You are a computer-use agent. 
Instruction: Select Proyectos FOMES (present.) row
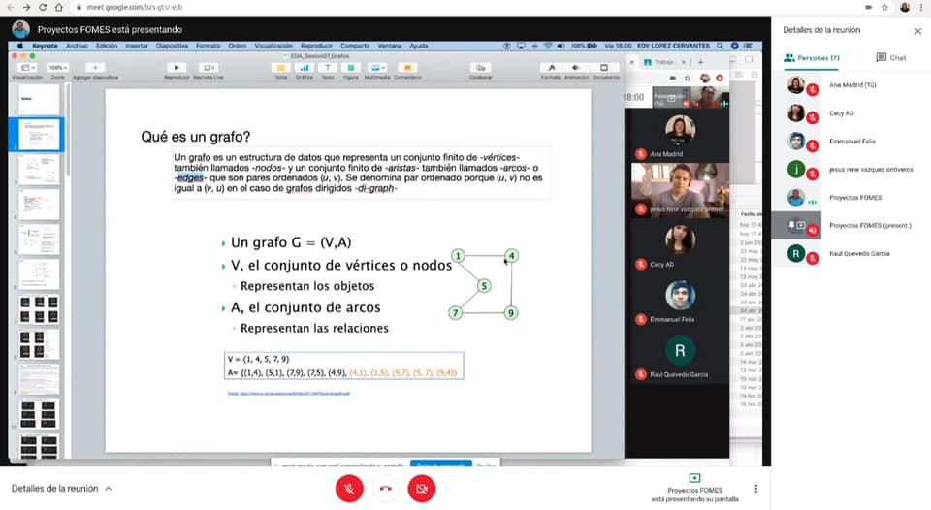pos(851,226)
